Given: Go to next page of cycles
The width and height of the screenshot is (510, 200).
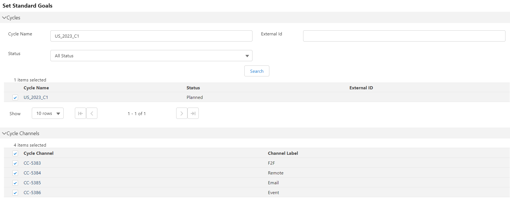Looking at the screenshot, I should (182, 113).
